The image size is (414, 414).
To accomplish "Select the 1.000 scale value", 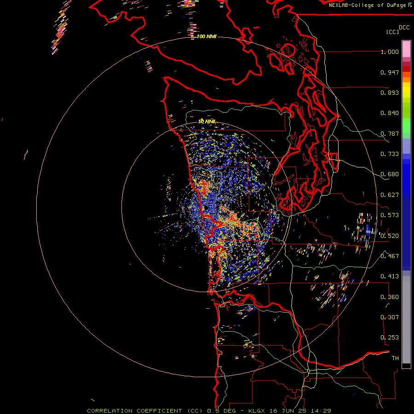I will pos(390,52).
